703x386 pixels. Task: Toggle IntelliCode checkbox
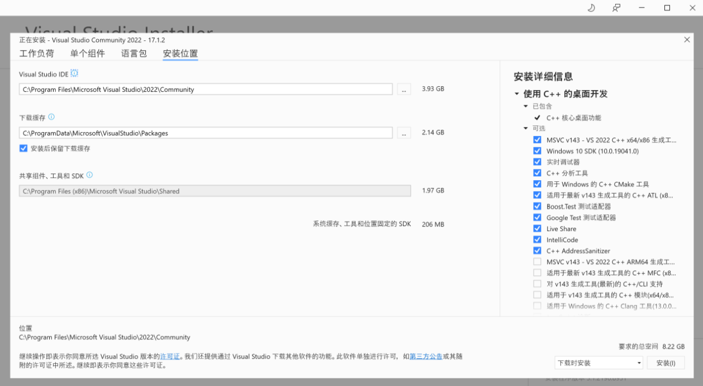pyautogui.click(x=537, y=239)
